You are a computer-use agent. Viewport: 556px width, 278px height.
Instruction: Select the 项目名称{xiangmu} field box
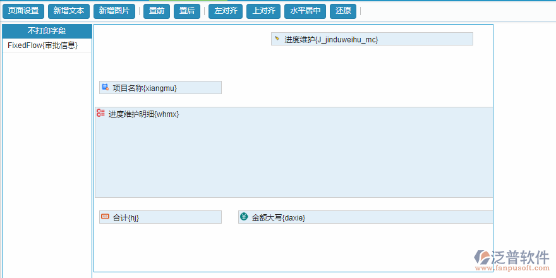click(x=160, y=88)
